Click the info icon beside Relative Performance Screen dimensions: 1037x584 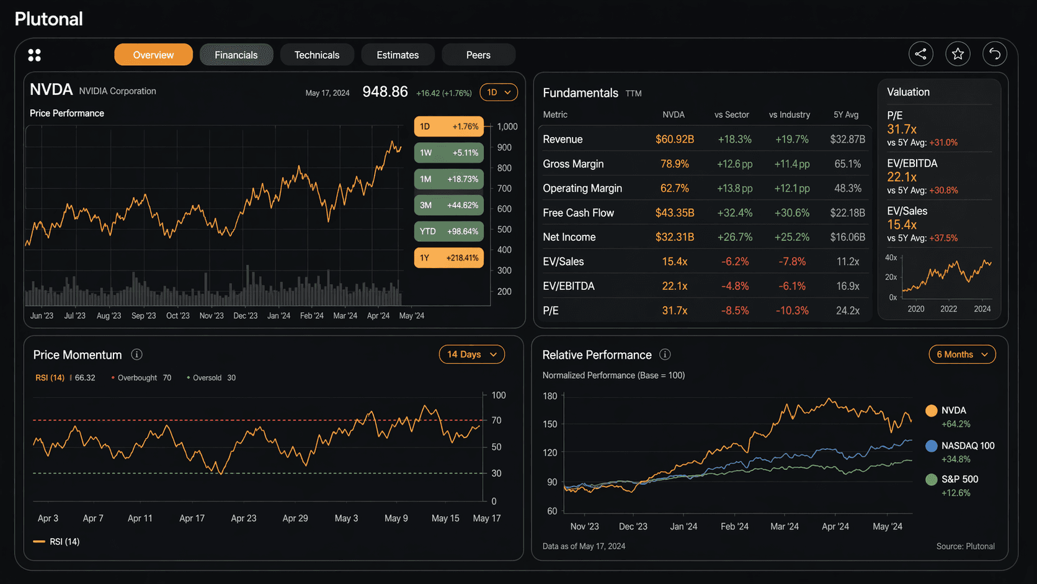(x=665, y=354)
